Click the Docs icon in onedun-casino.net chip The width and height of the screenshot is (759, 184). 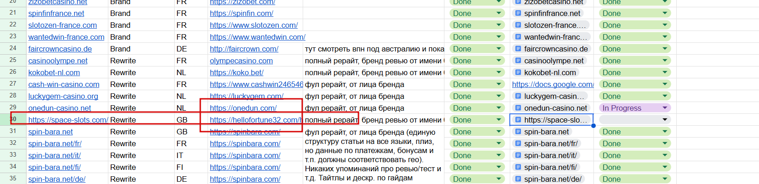coord(518,108)
